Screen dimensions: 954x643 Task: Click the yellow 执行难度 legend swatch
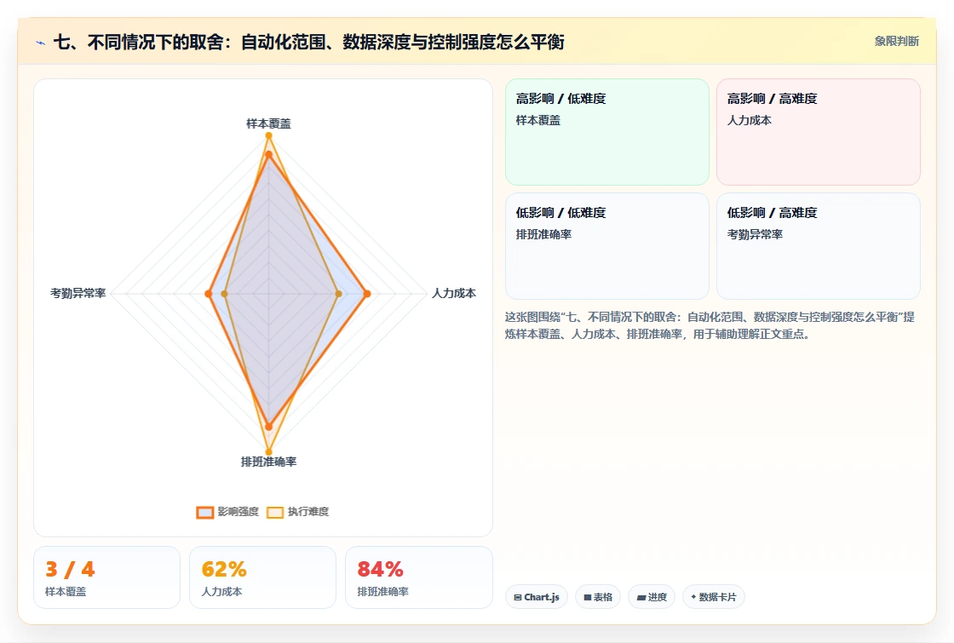[x=275, y=512]
